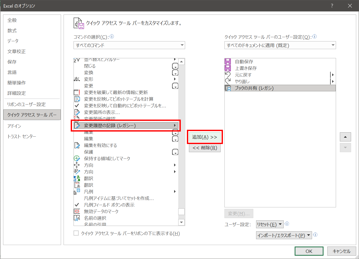This screenshot has height=259, width=359.
Task: Expand submenu arrow of 凡例 item
Action: (x=175, y=192)
